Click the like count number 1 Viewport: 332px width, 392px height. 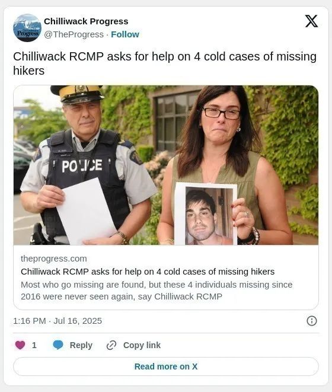click(34, 345)
